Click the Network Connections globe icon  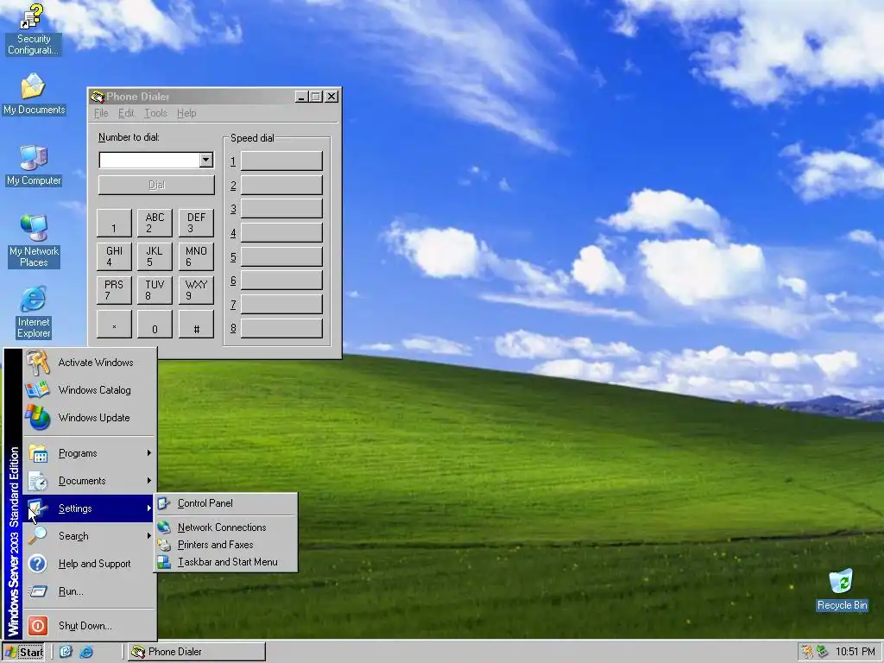[164, 527]
